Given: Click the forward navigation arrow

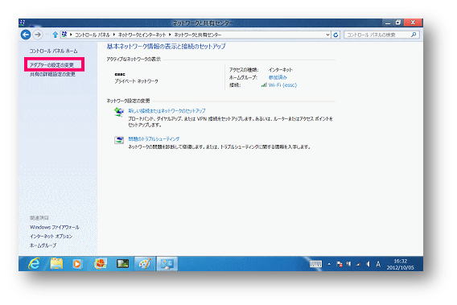Looking at the screenshot, I should tap(38, 35).
